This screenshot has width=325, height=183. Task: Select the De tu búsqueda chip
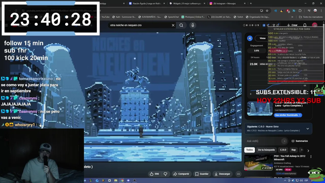click(x=266, y=150)
